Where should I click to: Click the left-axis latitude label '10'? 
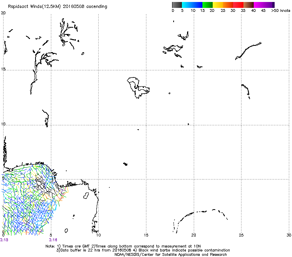coord(3,124)
